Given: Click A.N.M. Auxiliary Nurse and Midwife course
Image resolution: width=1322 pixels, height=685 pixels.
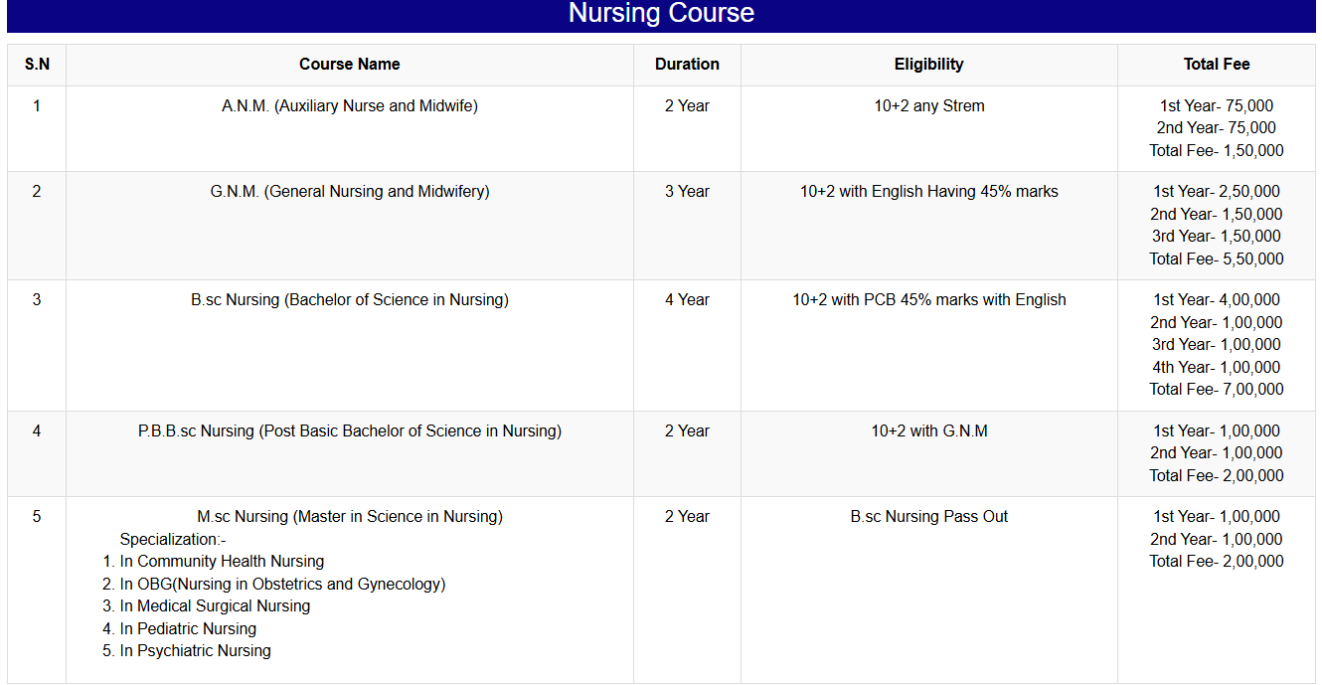Looking at the screenshot, I should 350,106.
